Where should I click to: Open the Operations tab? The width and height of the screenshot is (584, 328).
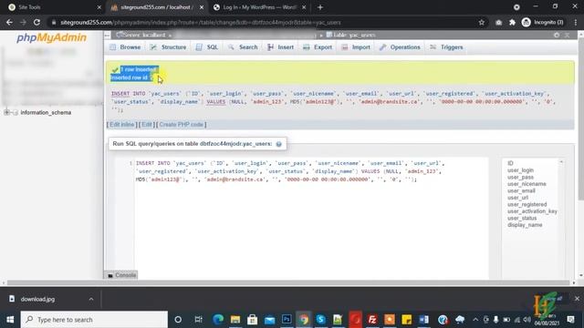coord(400,47)
